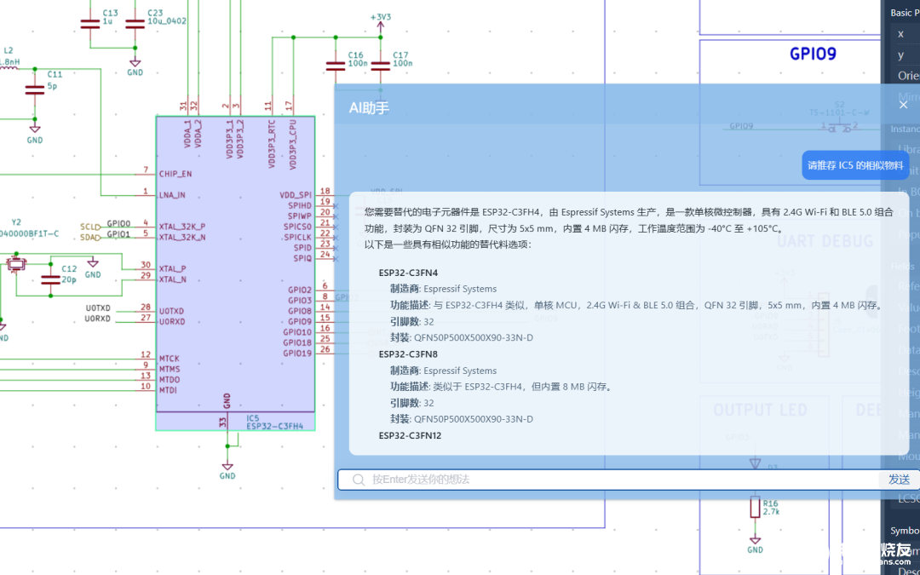Click the SPICLK pin label

click(297, 237)
